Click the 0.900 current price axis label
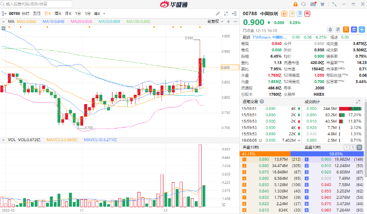 point(230,67)
